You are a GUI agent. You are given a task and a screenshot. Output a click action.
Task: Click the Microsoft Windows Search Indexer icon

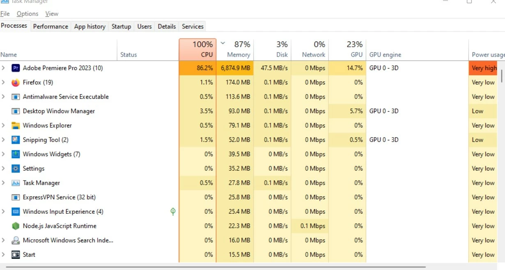16,240
